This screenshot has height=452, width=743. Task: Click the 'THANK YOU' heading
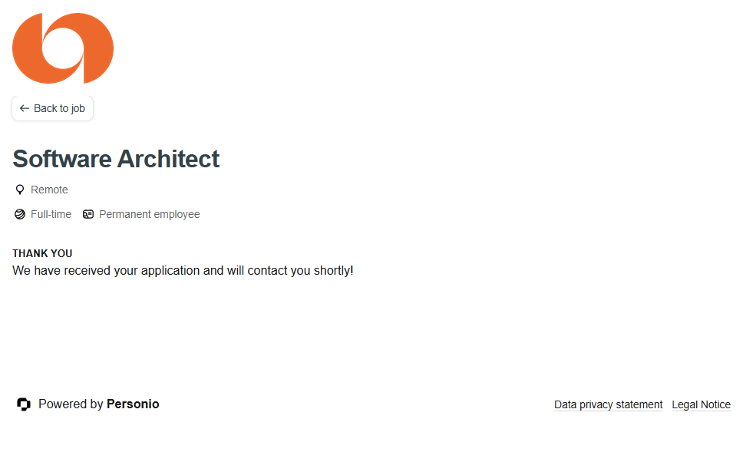(42, 253)
